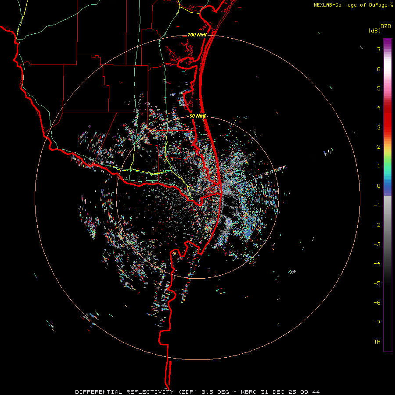This screenshot has height=395, width=395.
Task: Click the 2 value on the color scale
Action: point(379,147)
